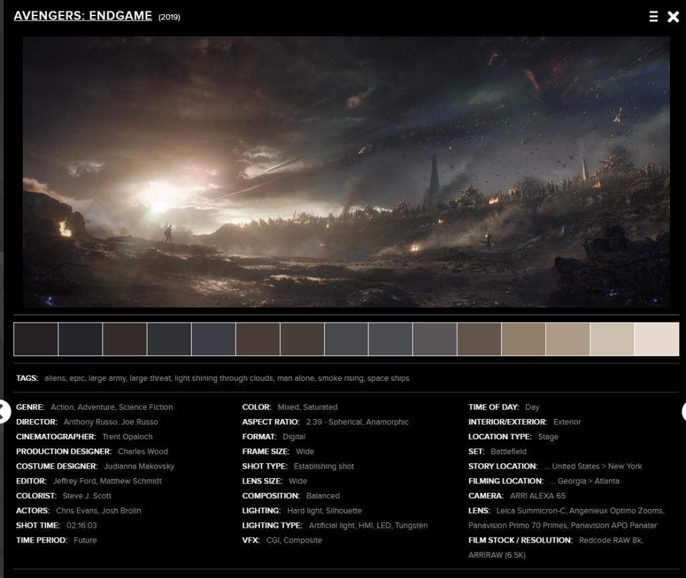Screen dimensions: 686x578
Task: Filter by time period Future
Action: [85, 540]
